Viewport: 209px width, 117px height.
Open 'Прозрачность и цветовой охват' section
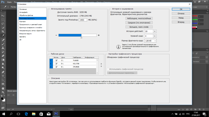pos(31,24)
